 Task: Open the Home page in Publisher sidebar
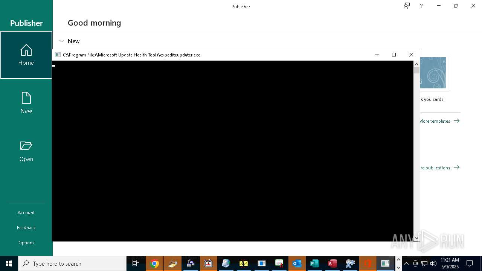click(26, 55)
